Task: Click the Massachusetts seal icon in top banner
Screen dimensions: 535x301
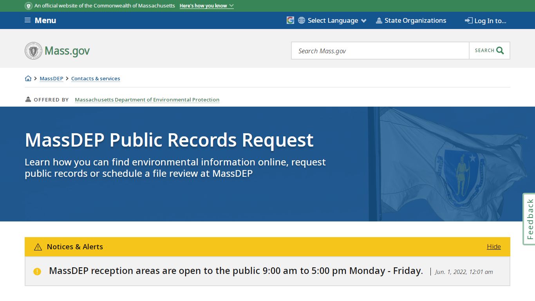Action: coord(29,6)
